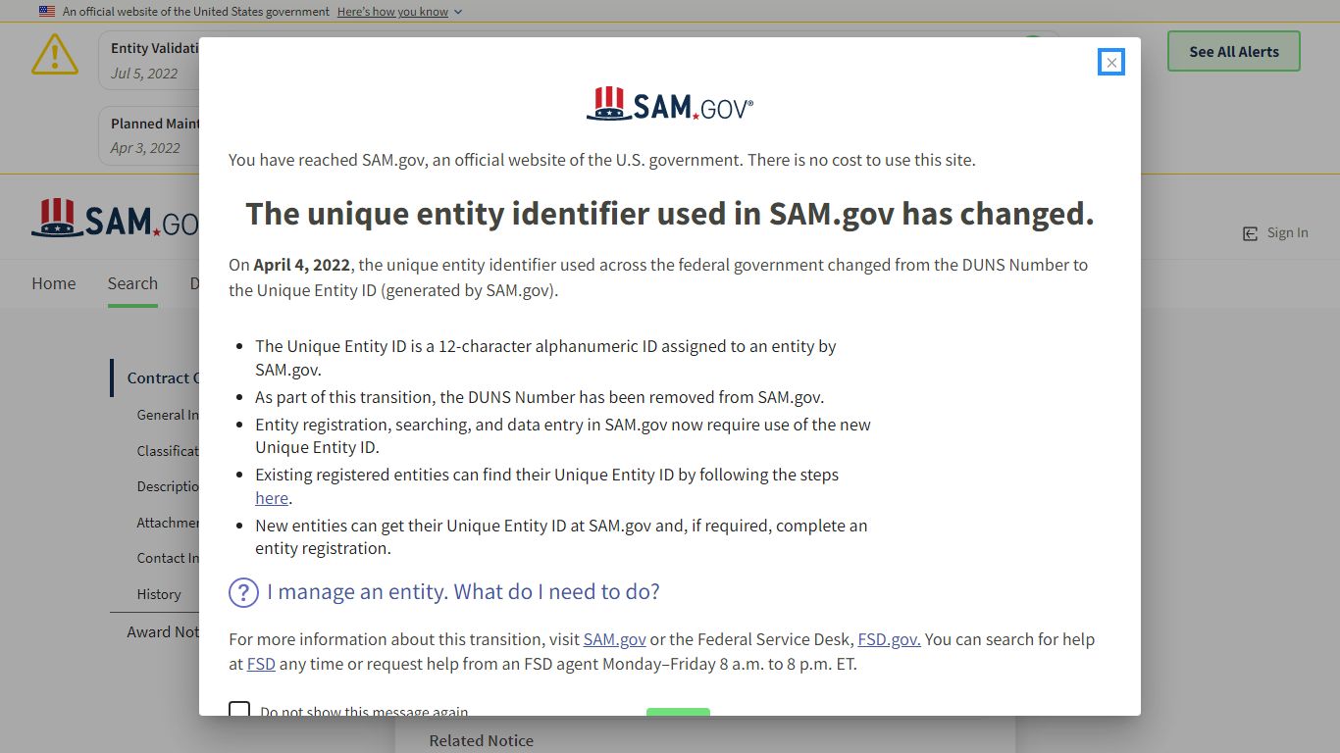Viewport: 1340px width, 753px height.
Task: Open the FSD.gov link
Action: (889, 639)
